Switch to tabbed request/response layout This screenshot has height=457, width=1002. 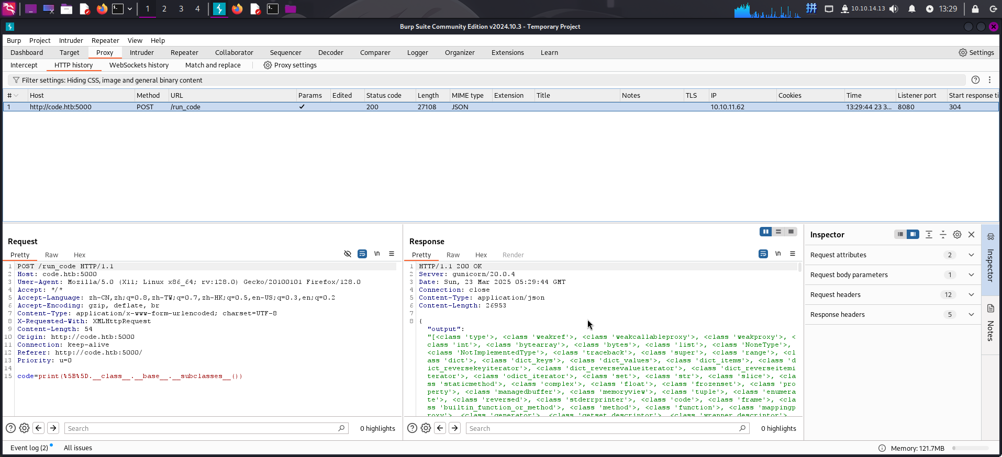point(791,232)
